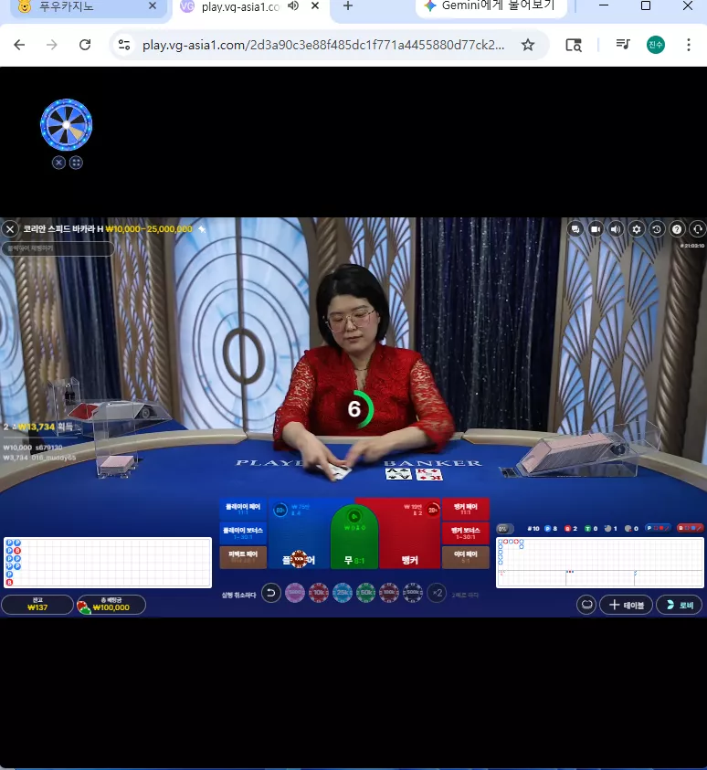
Task: Reload the browser page
Action: click(x=85, y=45)
